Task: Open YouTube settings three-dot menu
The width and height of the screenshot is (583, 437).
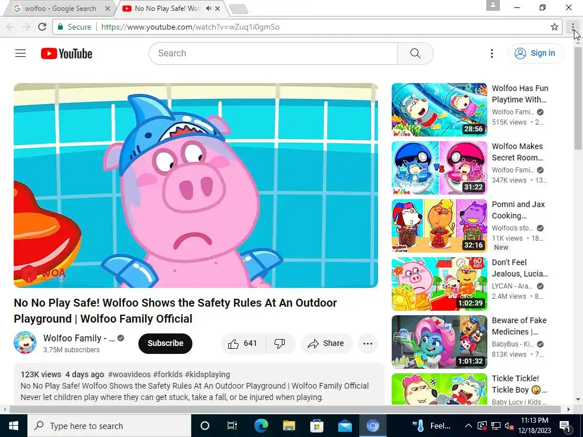Action: [491, 53]
